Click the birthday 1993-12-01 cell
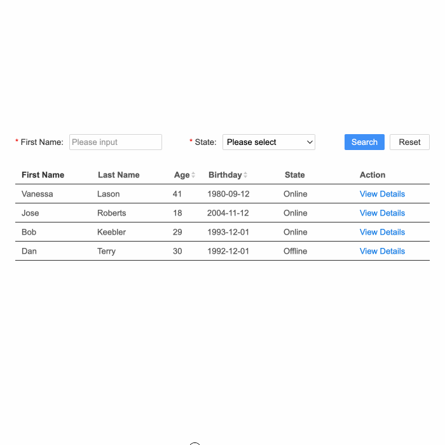This screenshot has width=445, height=445. tap(228, 232)
